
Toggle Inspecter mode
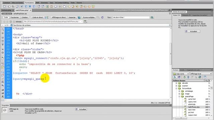(72, 17)
